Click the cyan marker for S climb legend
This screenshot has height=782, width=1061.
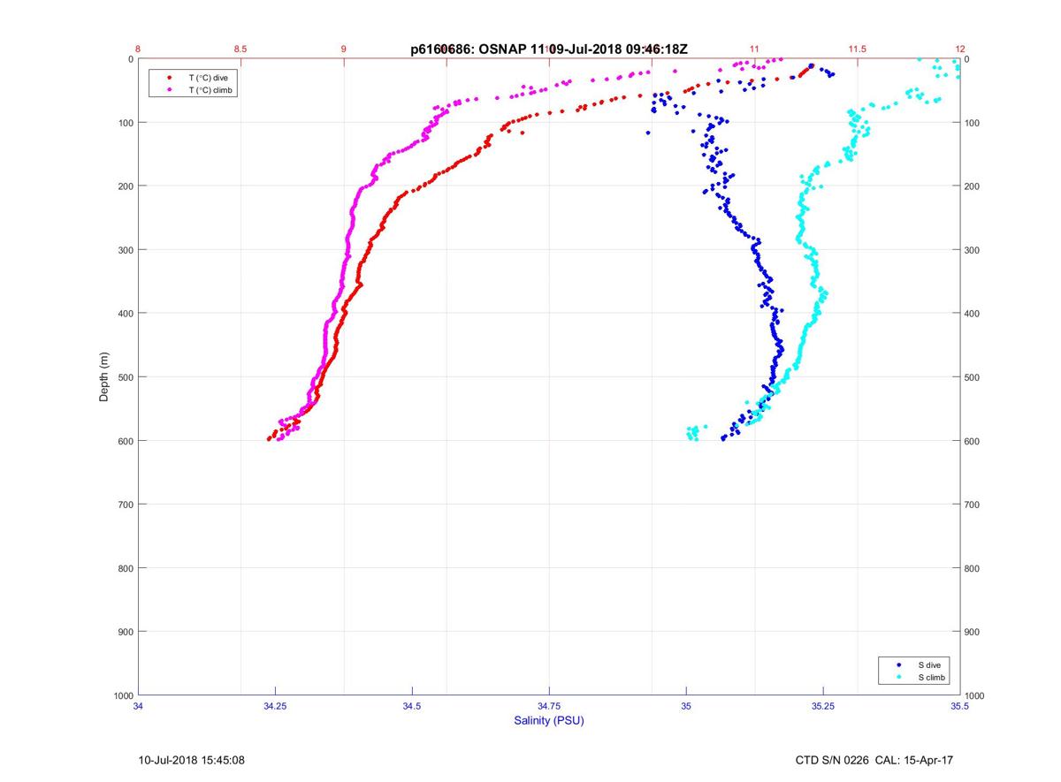pyautogui.click(x=899, y=677)
